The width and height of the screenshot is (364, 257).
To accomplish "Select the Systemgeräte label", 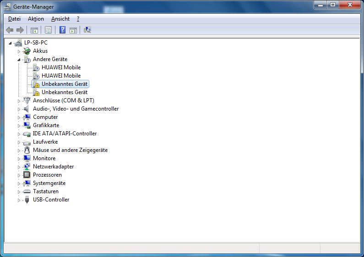I will (49, 183).
